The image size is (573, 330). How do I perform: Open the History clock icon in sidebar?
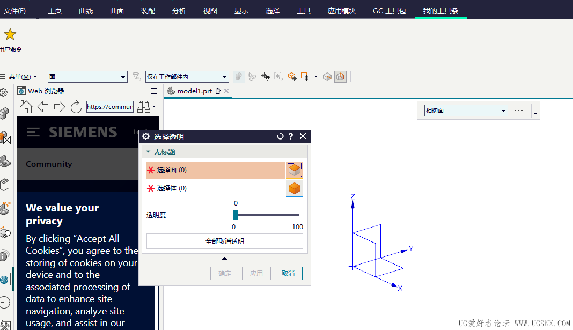click(x=5, y=302)
